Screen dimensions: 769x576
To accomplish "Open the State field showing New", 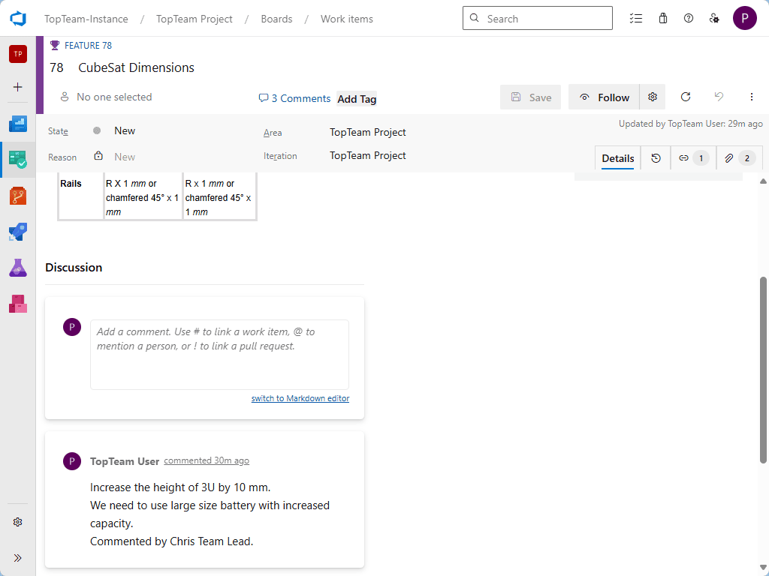I will pyautogui.click(x=125, y=131).
